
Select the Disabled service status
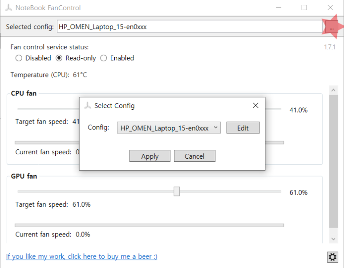pyautogui.click(x=33, y=58)
